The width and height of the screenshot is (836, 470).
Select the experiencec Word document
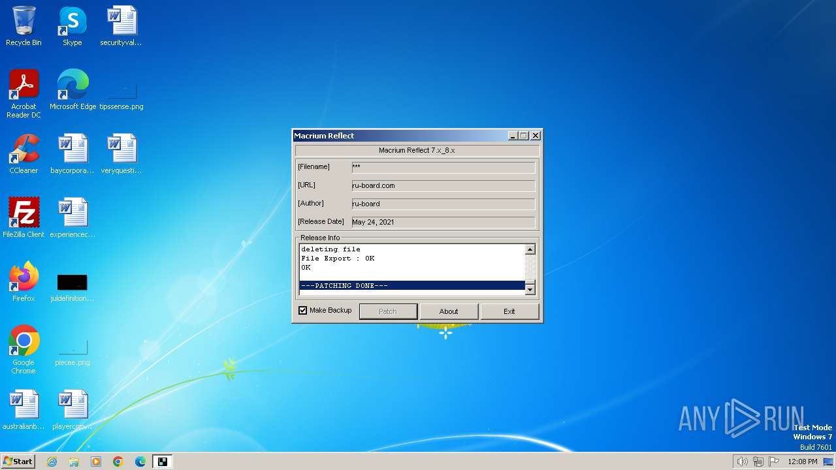(72, 218)
